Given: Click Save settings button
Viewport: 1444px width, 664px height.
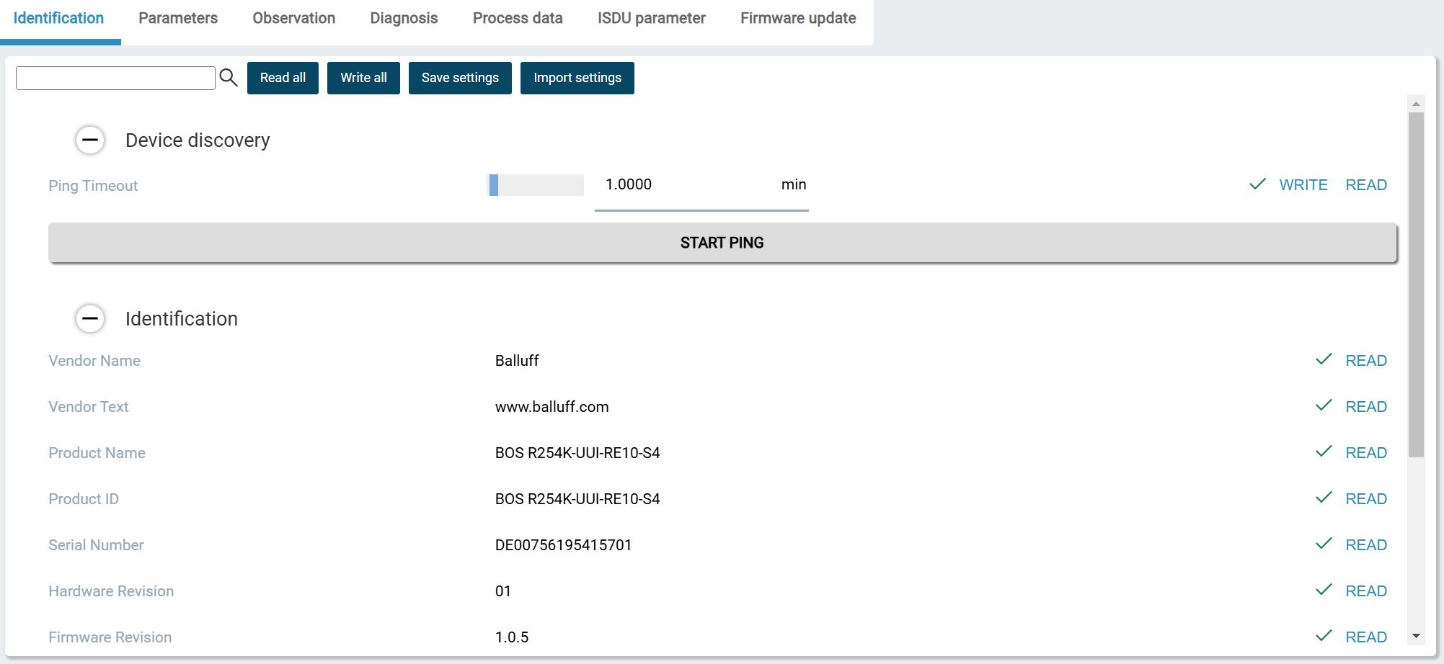Looking at the screenshot, I should pos(460,78).
